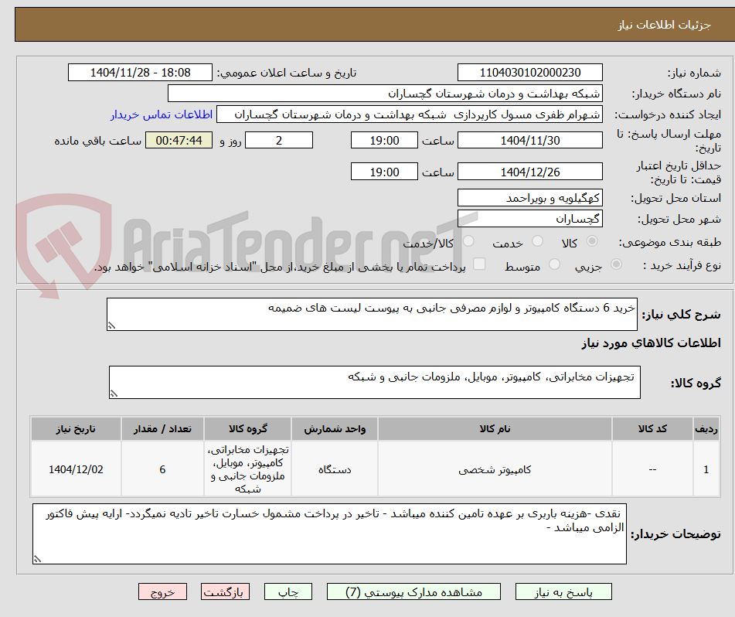Click the request creator field شهرام ظفری
This screenshot has width=735, height=617.
tap(409, 115)
